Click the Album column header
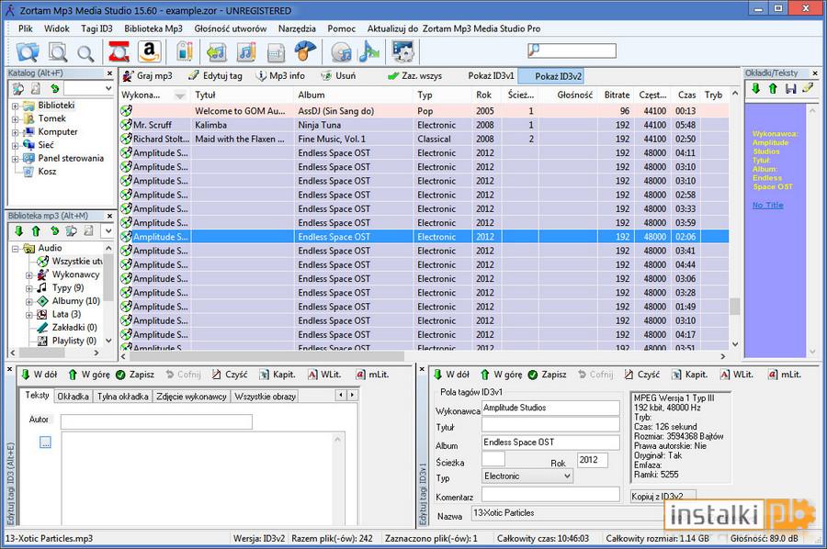Screen dimensions: 827x549 coord(354,95)
